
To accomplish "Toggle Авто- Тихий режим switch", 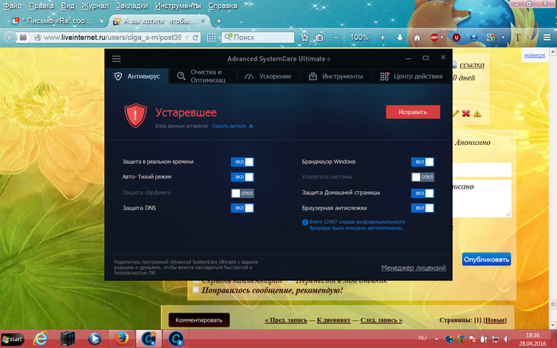I will tap(242, 177).
